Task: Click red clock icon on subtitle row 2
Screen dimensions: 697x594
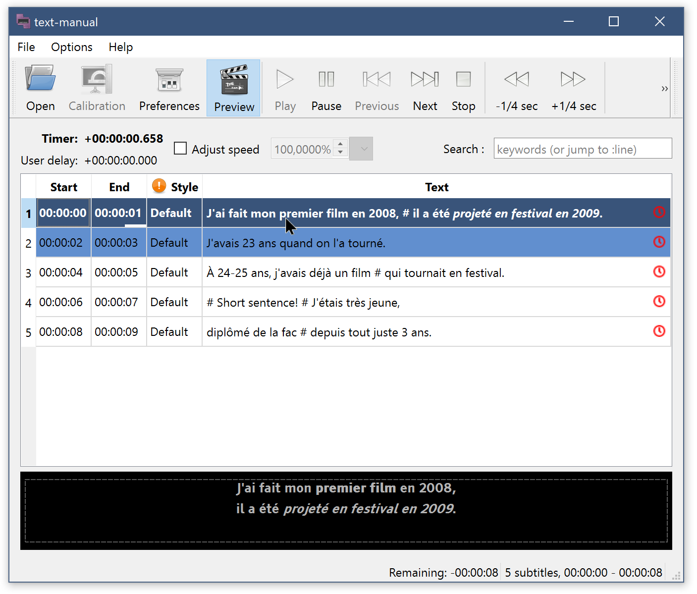Action: (x=659, y=242)
